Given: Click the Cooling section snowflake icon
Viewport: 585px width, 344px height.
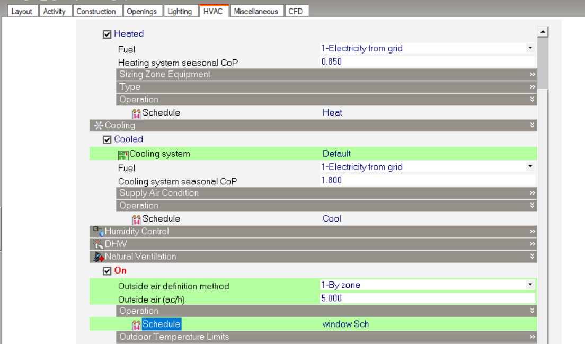Looking at the screenshot, I should coord(99,126).
